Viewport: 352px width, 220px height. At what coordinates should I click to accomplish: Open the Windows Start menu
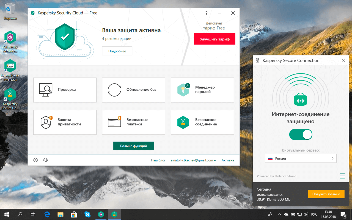[7, 214]
